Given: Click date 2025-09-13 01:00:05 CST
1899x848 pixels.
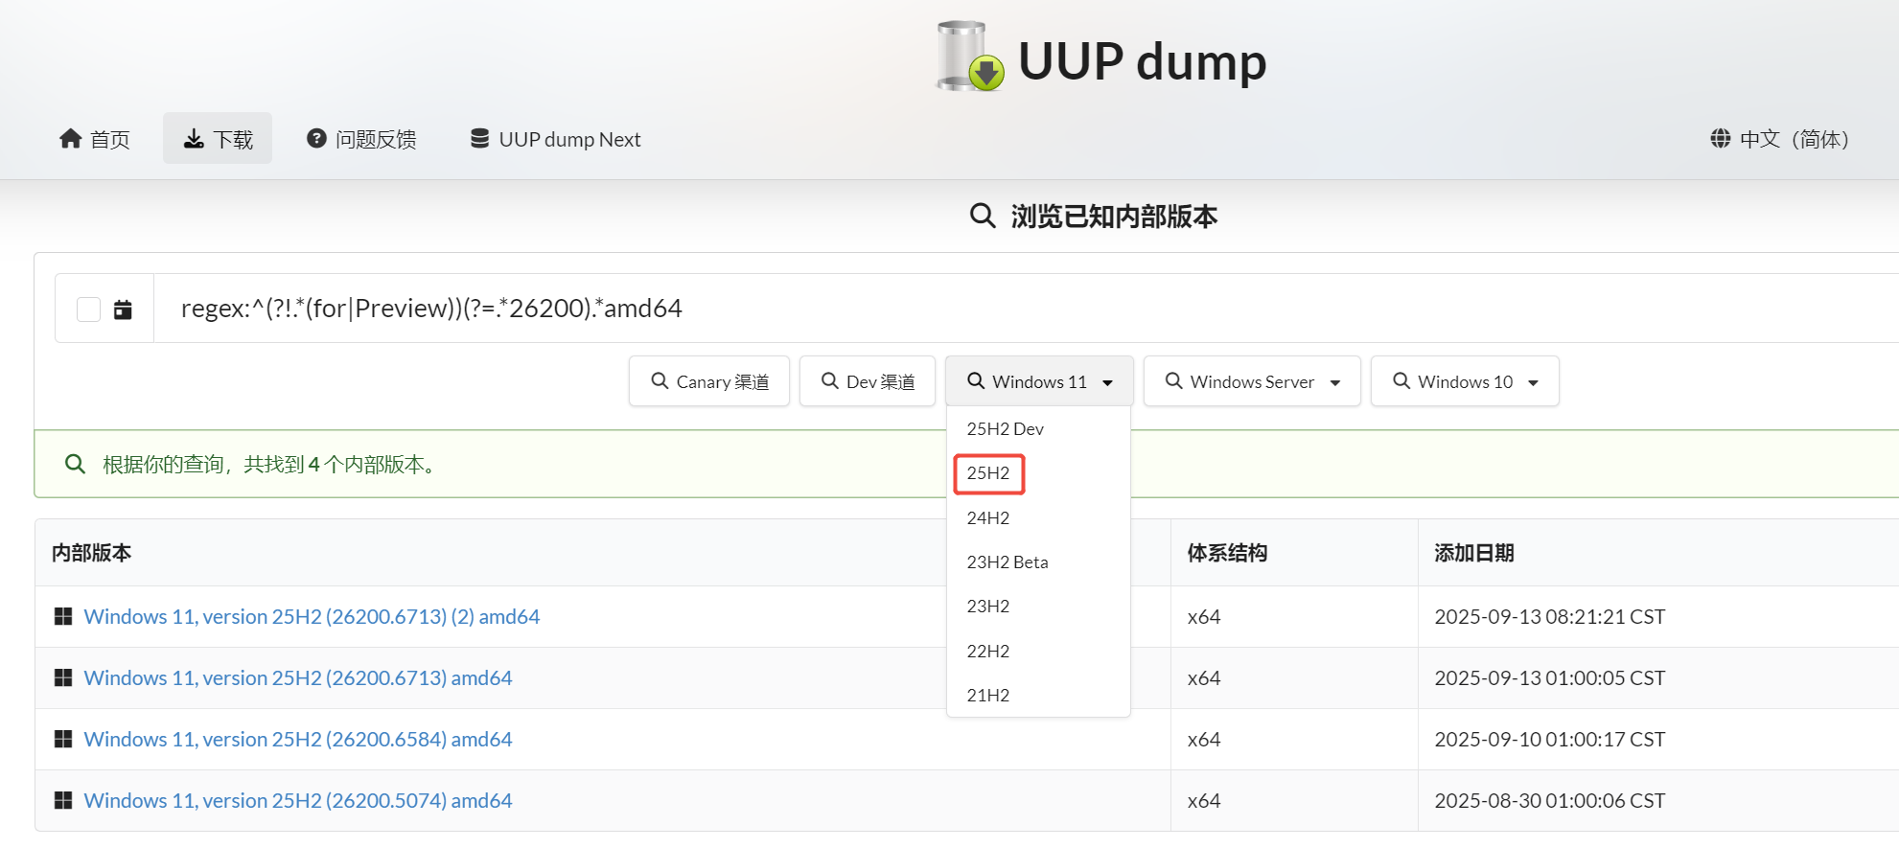Looking at the screenshot, I should pyautogui.click(x=1550, y=677).
